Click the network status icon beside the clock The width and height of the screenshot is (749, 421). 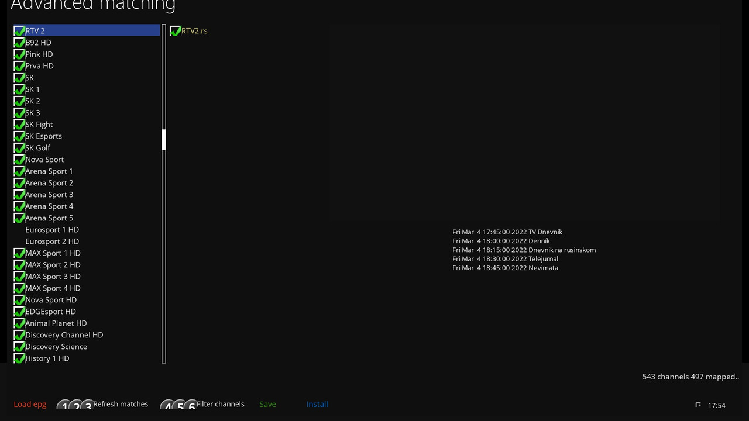coord(698,405)
